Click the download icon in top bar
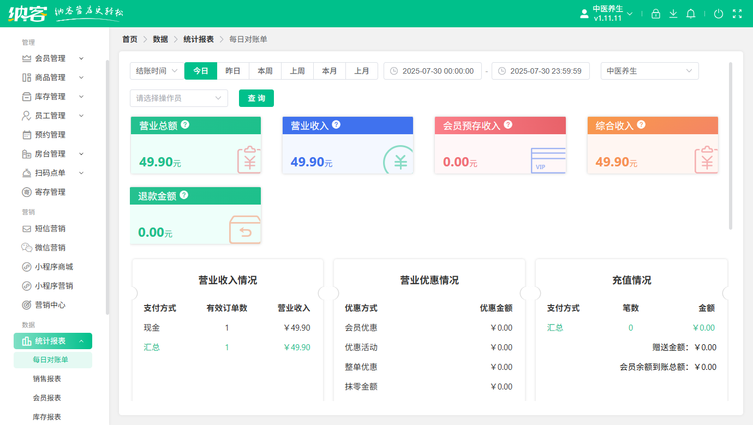 tap(673, 14)
